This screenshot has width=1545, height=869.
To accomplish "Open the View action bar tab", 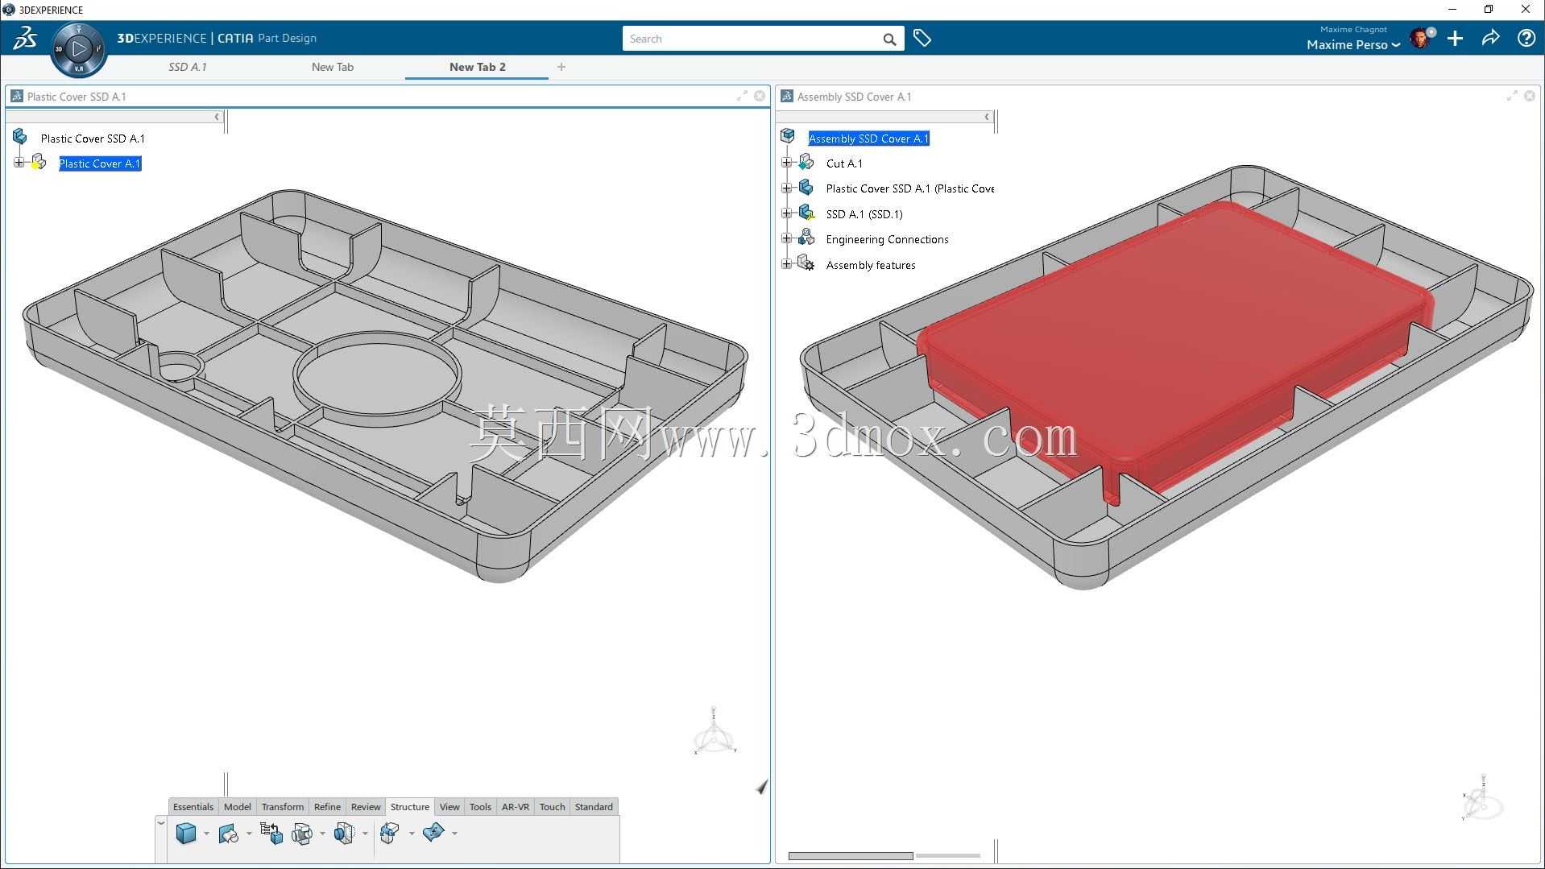I will pyautogui.click(x=449, y=806).
